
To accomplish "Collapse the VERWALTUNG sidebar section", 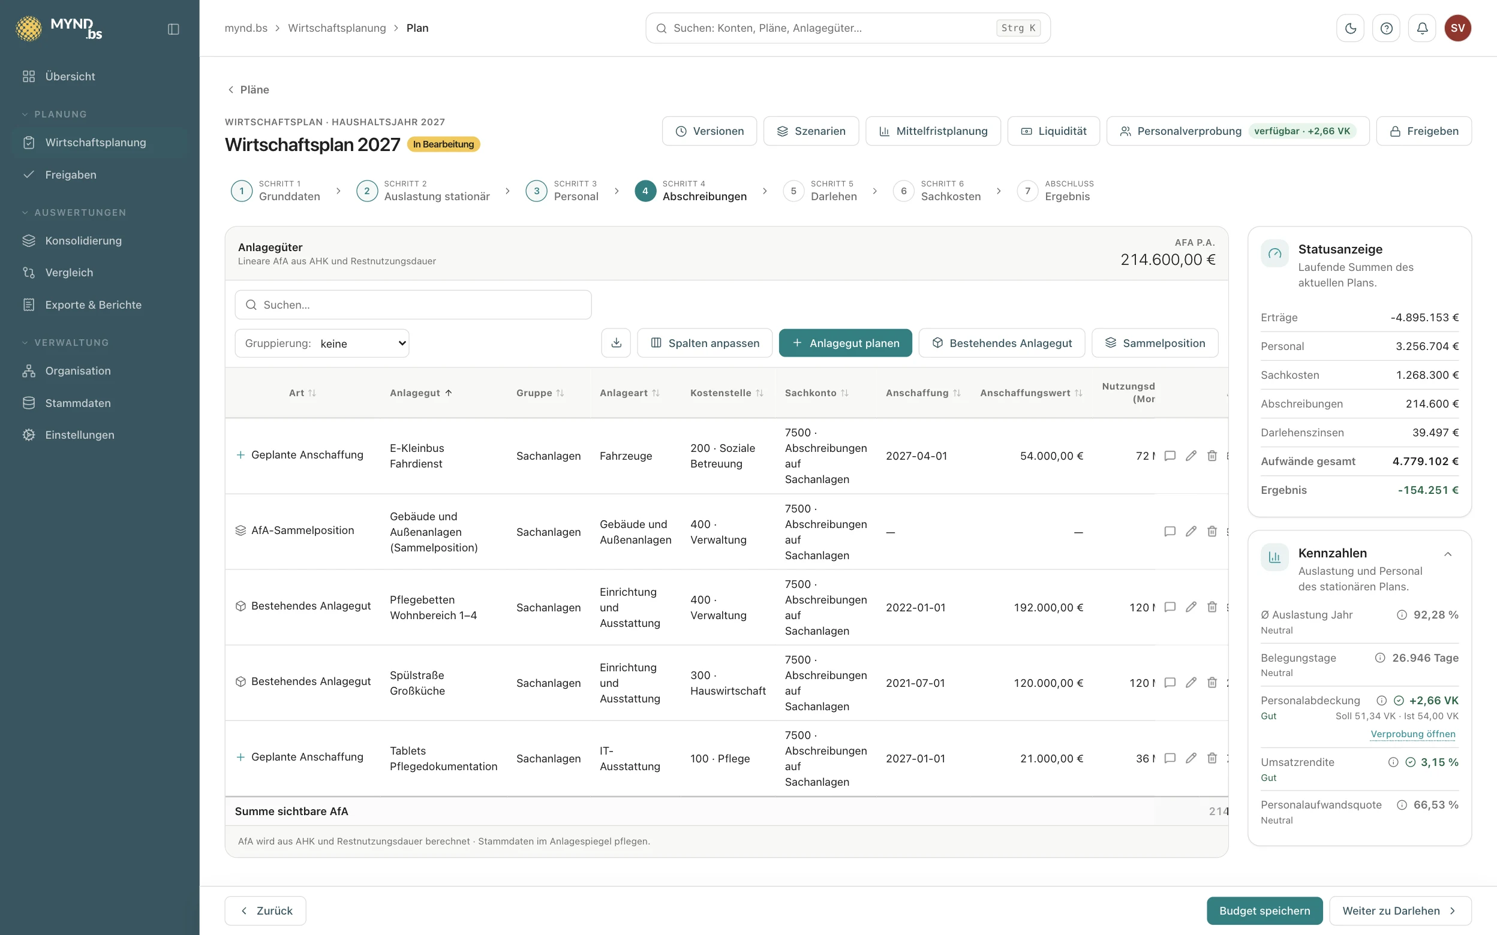I will point(65,343).
